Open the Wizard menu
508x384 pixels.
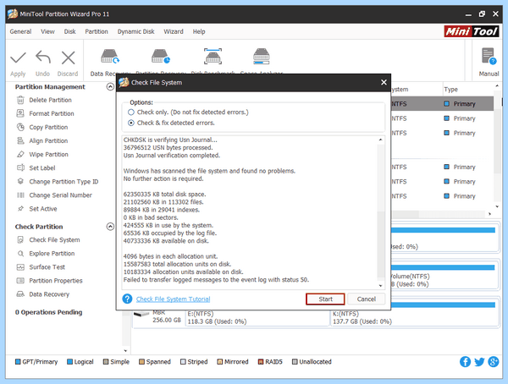pos(174,31)
